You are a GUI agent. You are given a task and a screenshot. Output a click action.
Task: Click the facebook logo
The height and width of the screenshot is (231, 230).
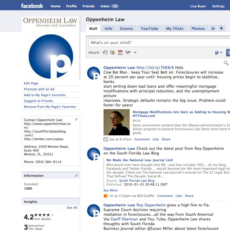pos(32,6)
